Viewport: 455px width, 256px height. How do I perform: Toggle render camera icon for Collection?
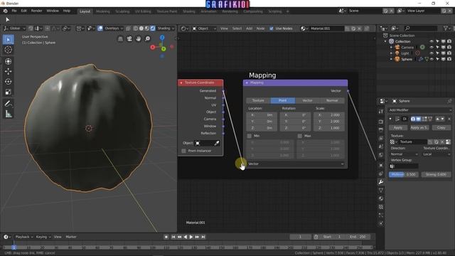[x=449, y=41]
